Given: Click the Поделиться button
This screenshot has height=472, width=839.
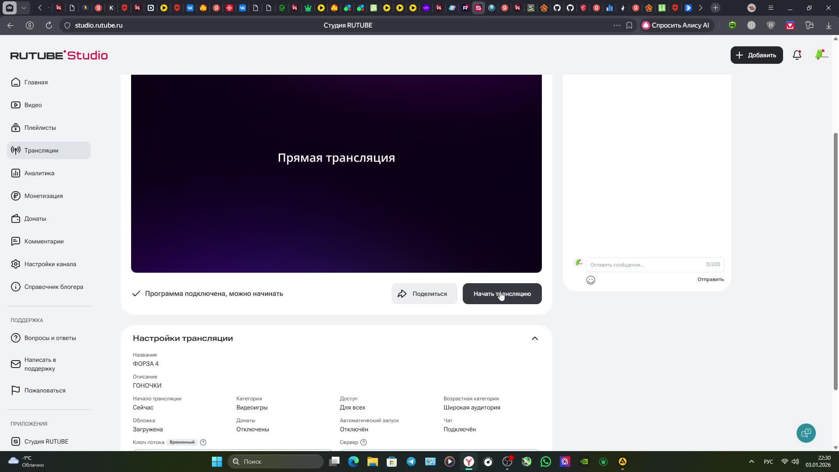Looking at the screenshot, I should 424,294.
